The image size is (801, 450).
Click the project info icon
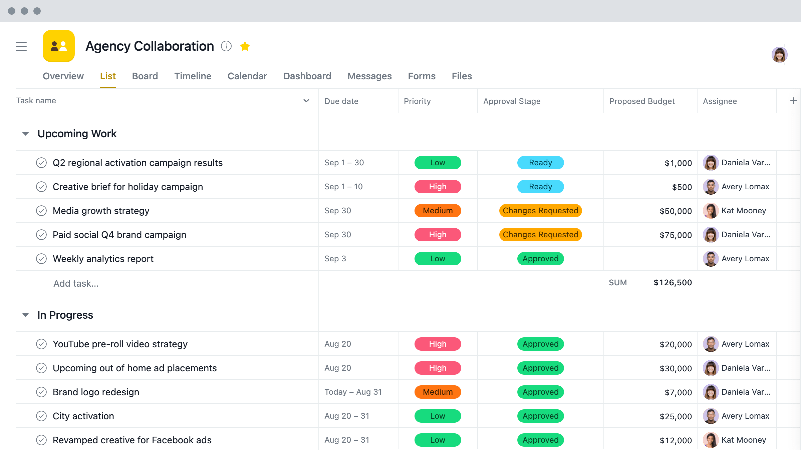tap(227, 46)
